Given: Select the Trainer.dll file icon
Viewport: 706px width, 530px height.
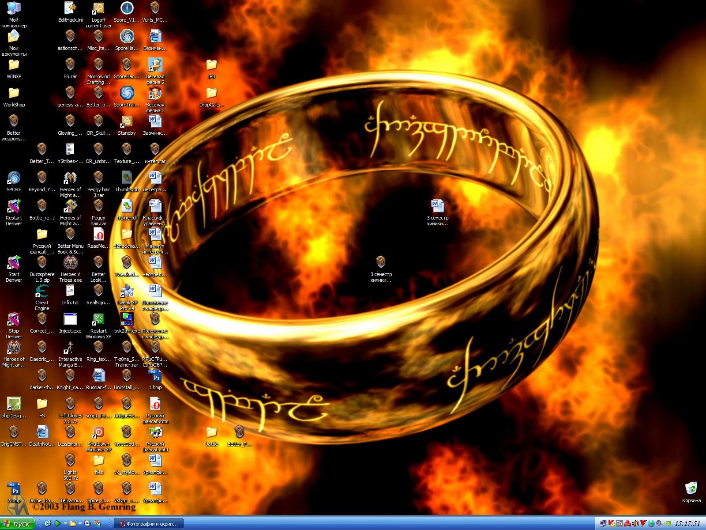Looking at the screenshot, I should (x=127, y=210).
